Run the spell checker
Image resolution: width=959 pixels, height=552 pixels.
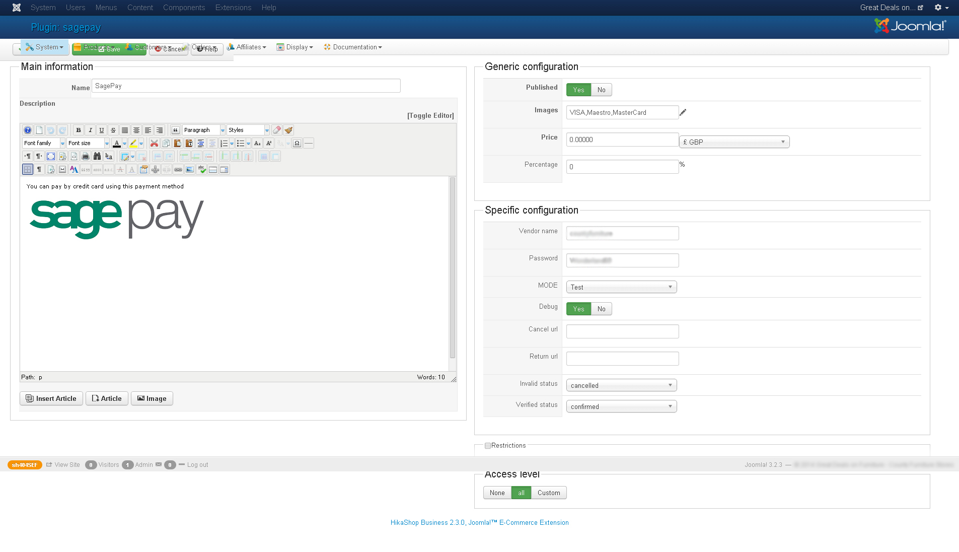pyautogui.click(x=201, y=169)
